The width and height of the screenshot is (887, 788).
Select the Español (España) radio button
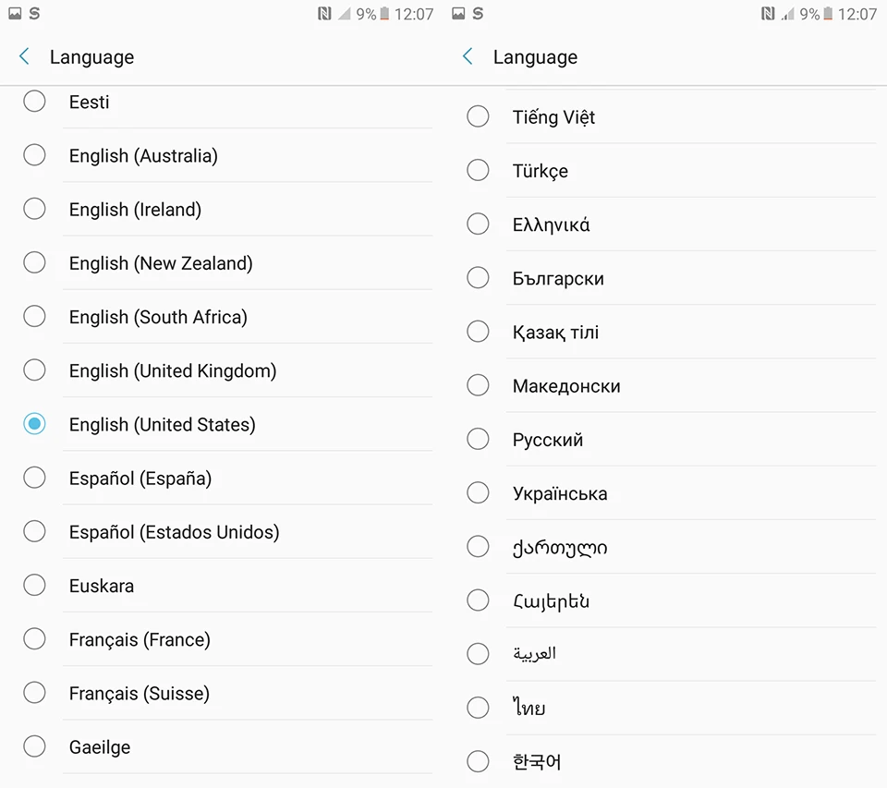tap(34, 478)
